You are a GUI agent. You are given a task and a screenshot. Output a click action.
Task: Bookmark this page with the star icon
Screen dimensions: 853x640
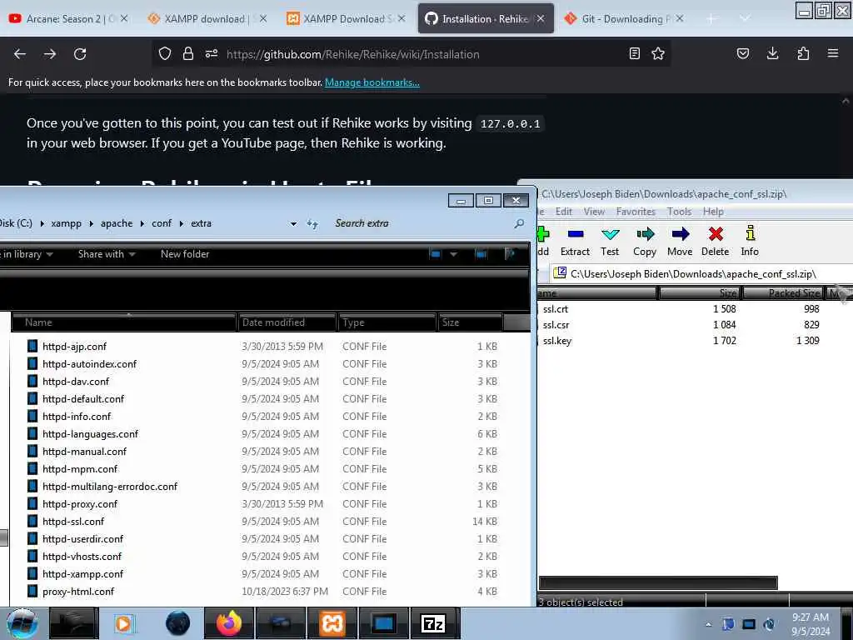[x=658, y=53]
